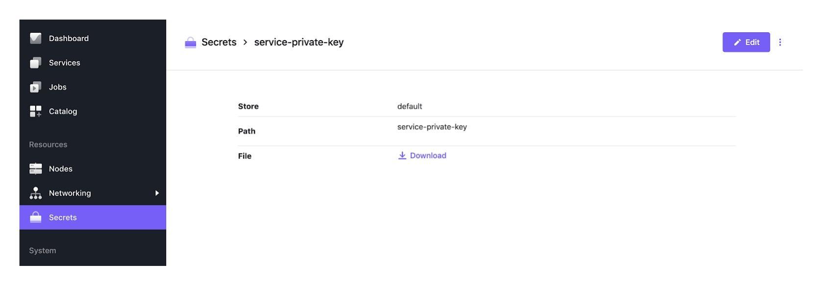
Task: Click the Services stacked-squares icon
Action: [36, 63]
